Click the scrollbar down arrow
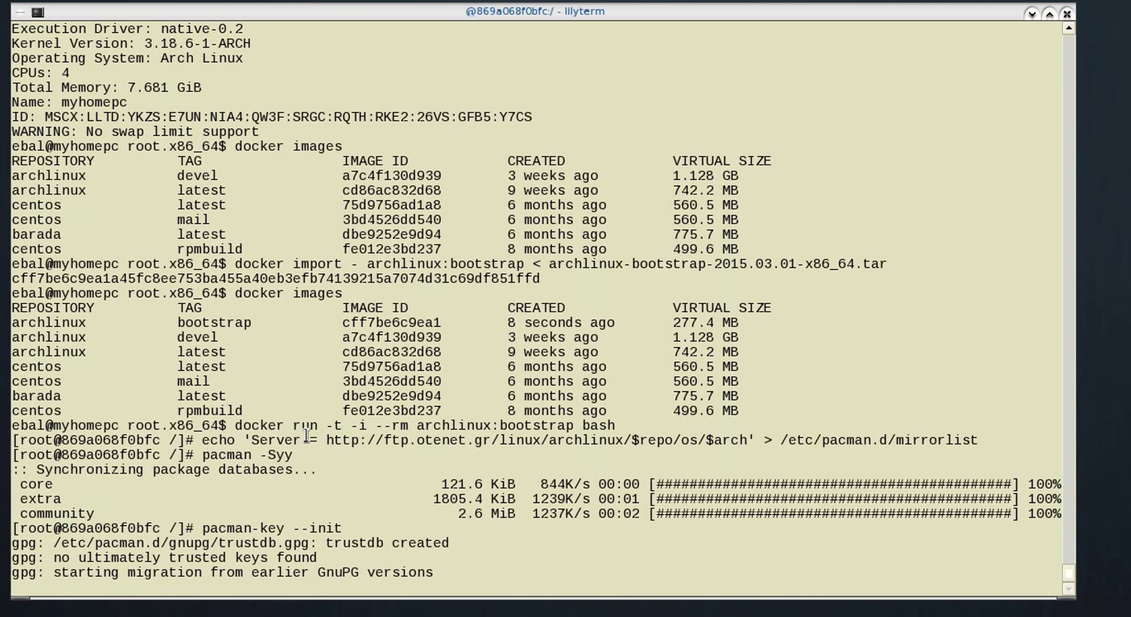Viewport: 1131px width, 617px height. pyautogui.click(x=1069, y=589)
